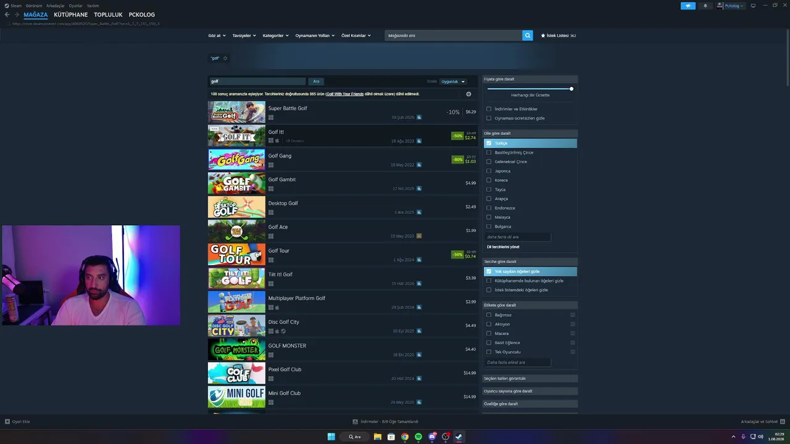Open the Arkadaşlar menu

point(56,6)
